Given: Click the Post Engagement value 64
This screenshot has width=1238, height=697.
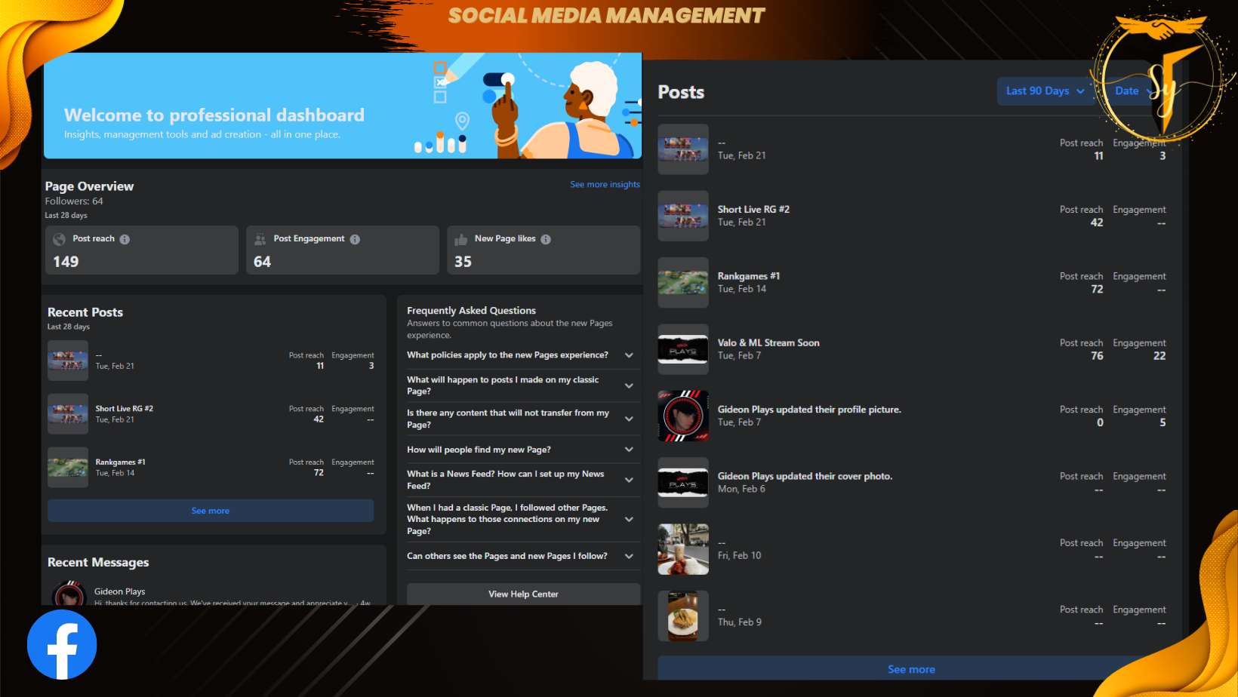Looking at the screenshot, I should [x=262, y=262].
